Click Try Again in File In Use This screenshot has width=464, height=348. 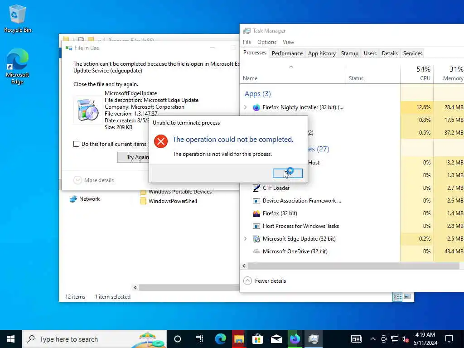point(133,157)
